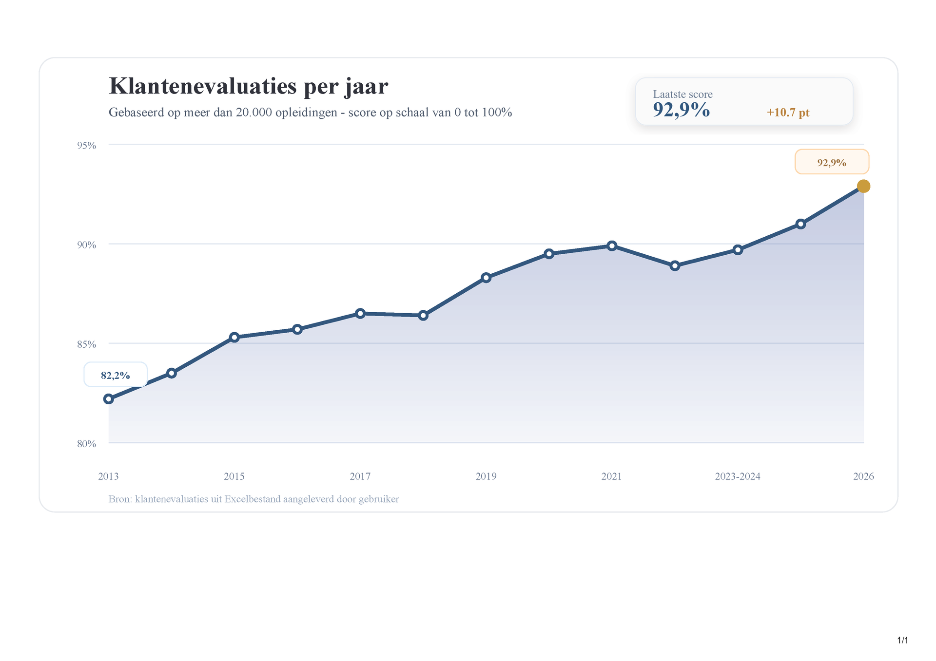Click the Bron source footnote text
This screenshot has height=661, width=936.
pyautogui.click(x=253, y=499)
